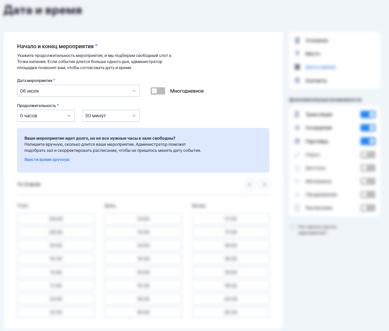389x331 pixels.
Task: Click the Контакты icon in sidebar
Action: 298,80
